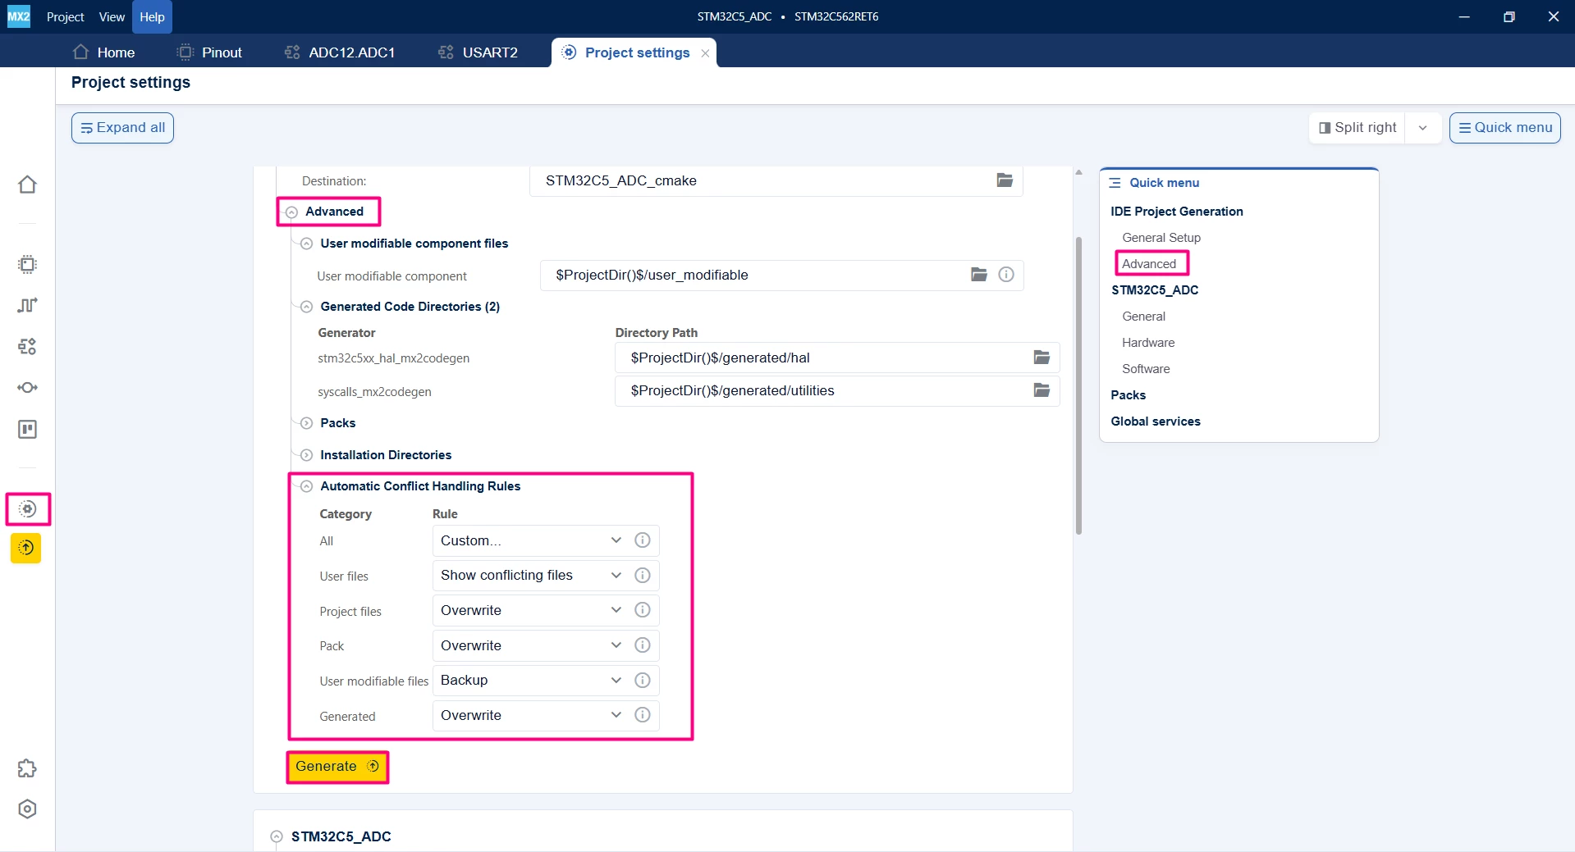
Task: Show info for User modifiable files rule
Action: pos(643,680)
